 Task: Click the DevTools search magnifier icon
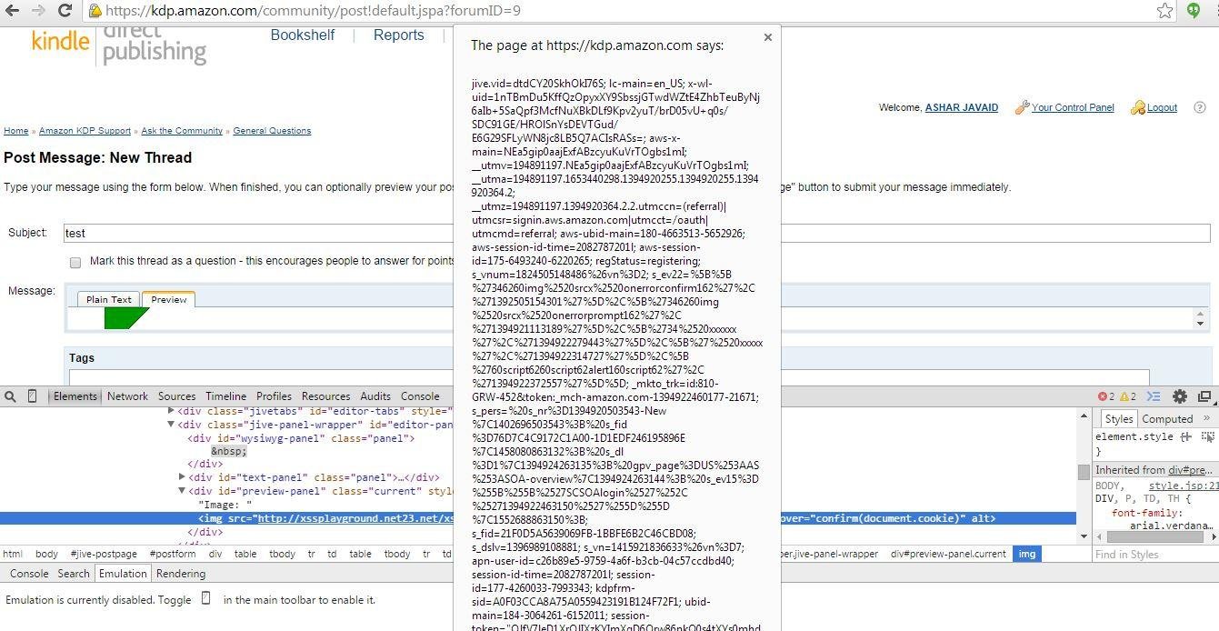point(10,396)
